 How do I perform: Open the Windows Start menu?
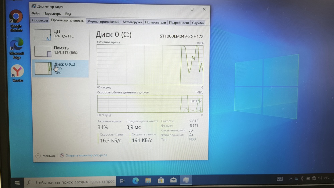pyautogui.click(x=17, y=182)
